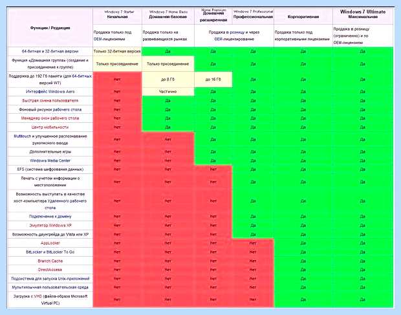This screenshot has height=315, width=401.
Task: Click 'OEM-лицензирование' link in Home Premium header
Action: coord(234,39)
